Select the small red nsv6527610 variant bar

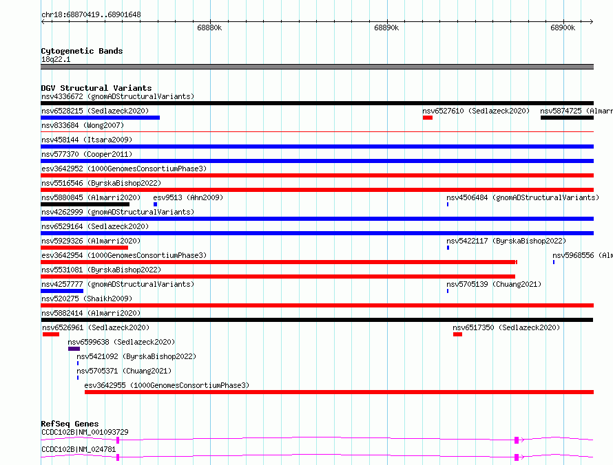pos(427,118)
